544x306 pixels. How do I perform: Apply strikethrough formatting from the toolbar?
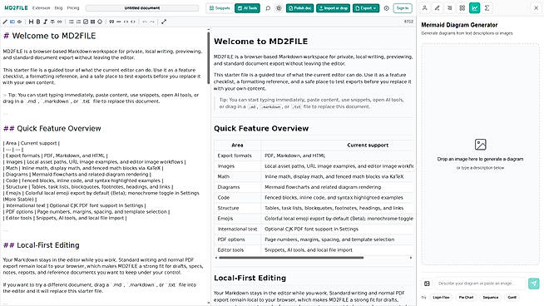(x=52, y=22)
